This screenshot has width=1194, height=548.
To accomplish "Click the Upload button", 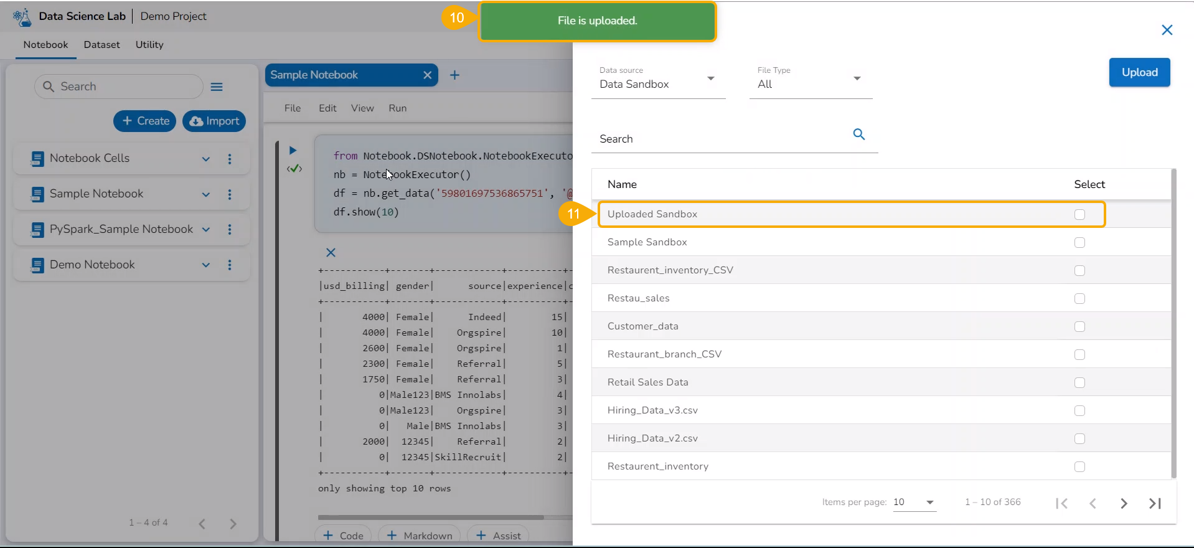I will [1139, 72].
